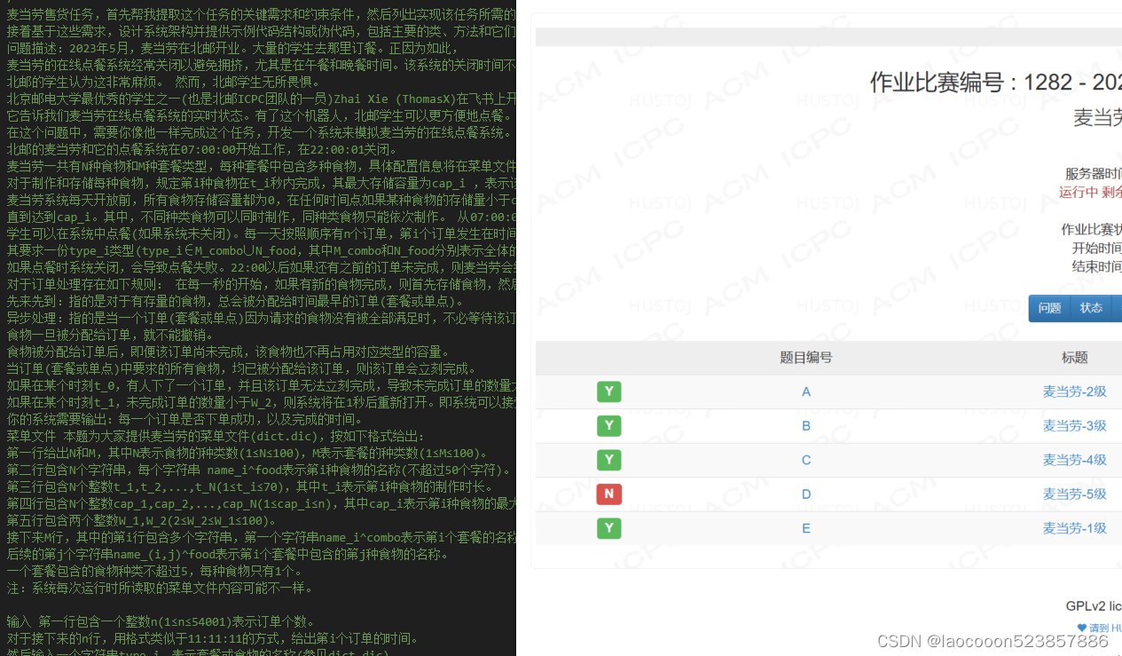Click the green Y status badge for problem B
Image resolution: width=1122 pixels, height=656 pixels.
click(x=608, y=426)
